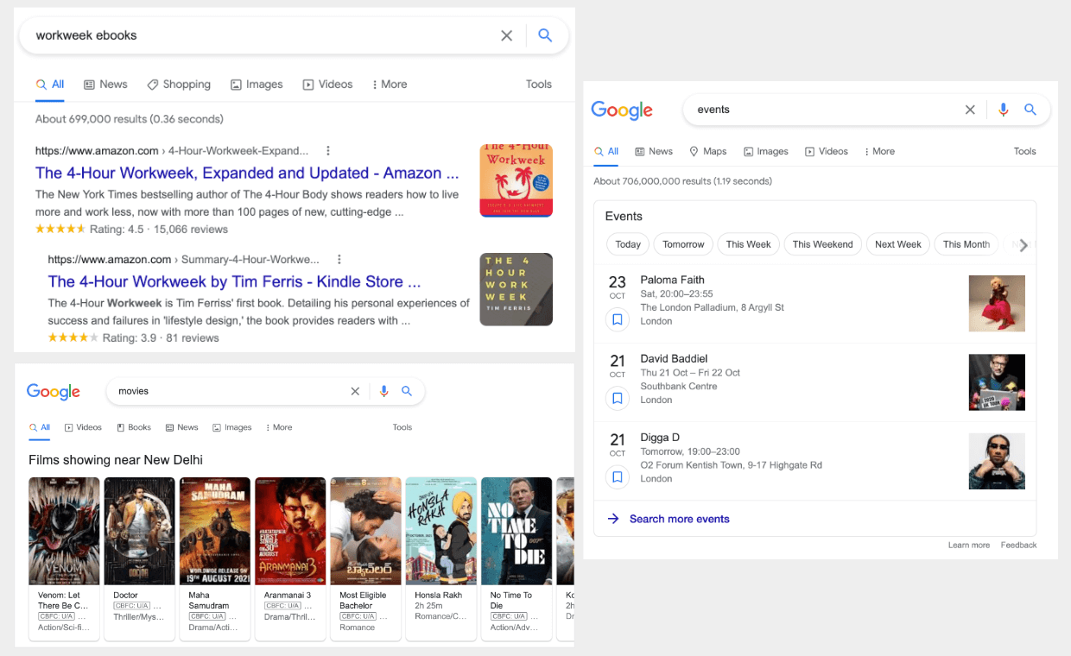1071x656 pixels.
Task: Switch to the Shopping tab
Action: [179, 85]
